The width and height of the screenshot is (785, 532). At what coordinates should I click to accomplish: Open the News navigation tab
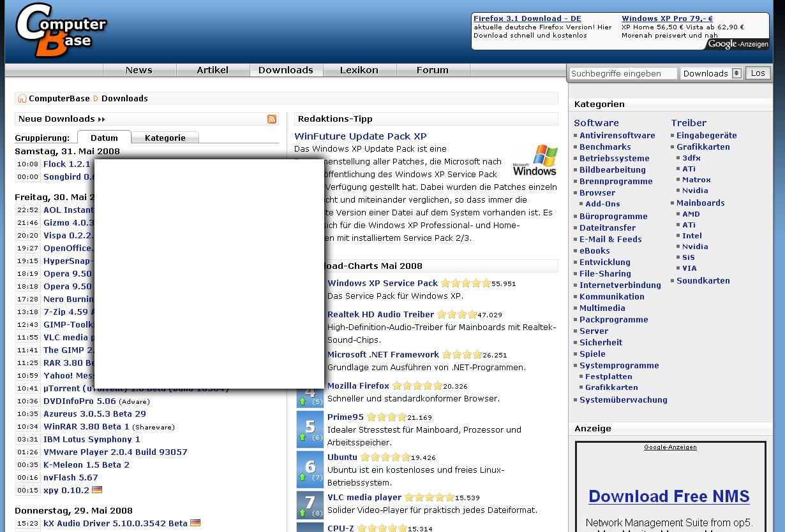tap(139, 70)
